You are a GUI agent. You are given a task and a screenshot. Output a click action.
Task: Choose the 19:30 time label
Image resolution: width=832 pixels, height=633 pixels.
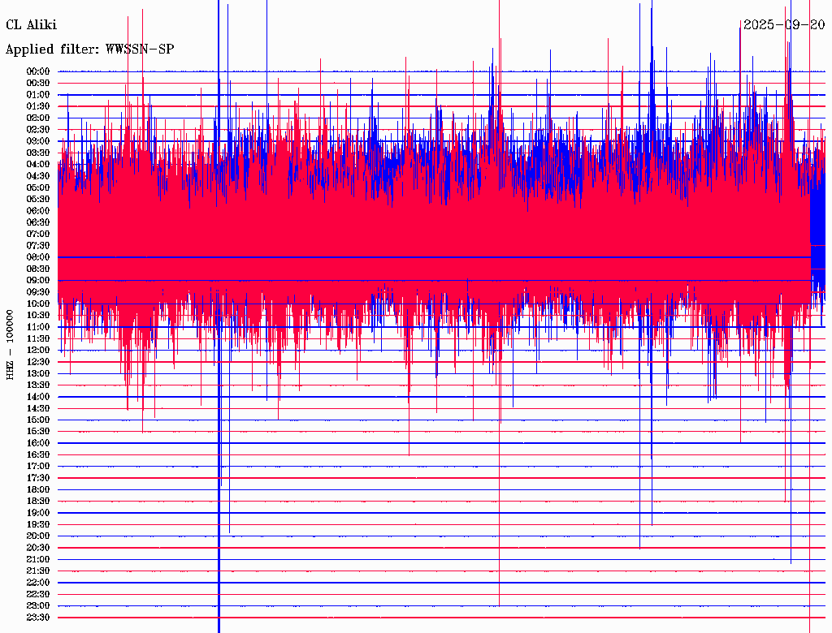point(38,525)
